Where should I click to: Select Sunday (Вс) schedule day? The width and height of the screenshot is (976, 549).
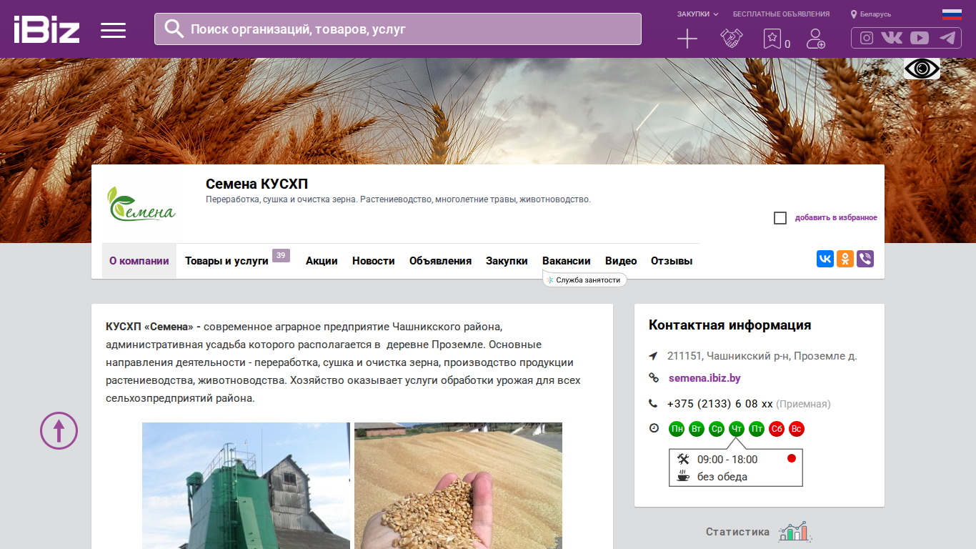click(x=797, y=429)
